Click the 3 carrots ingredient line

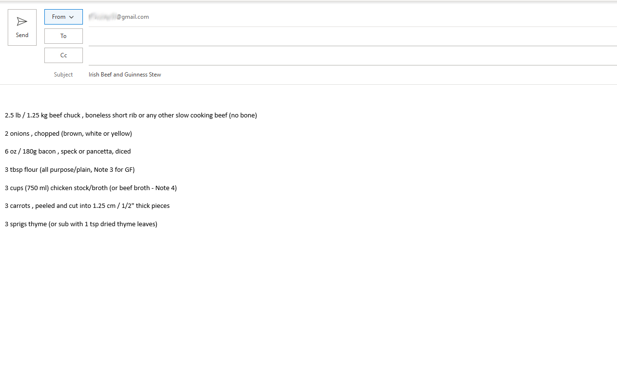coord(87,206)
